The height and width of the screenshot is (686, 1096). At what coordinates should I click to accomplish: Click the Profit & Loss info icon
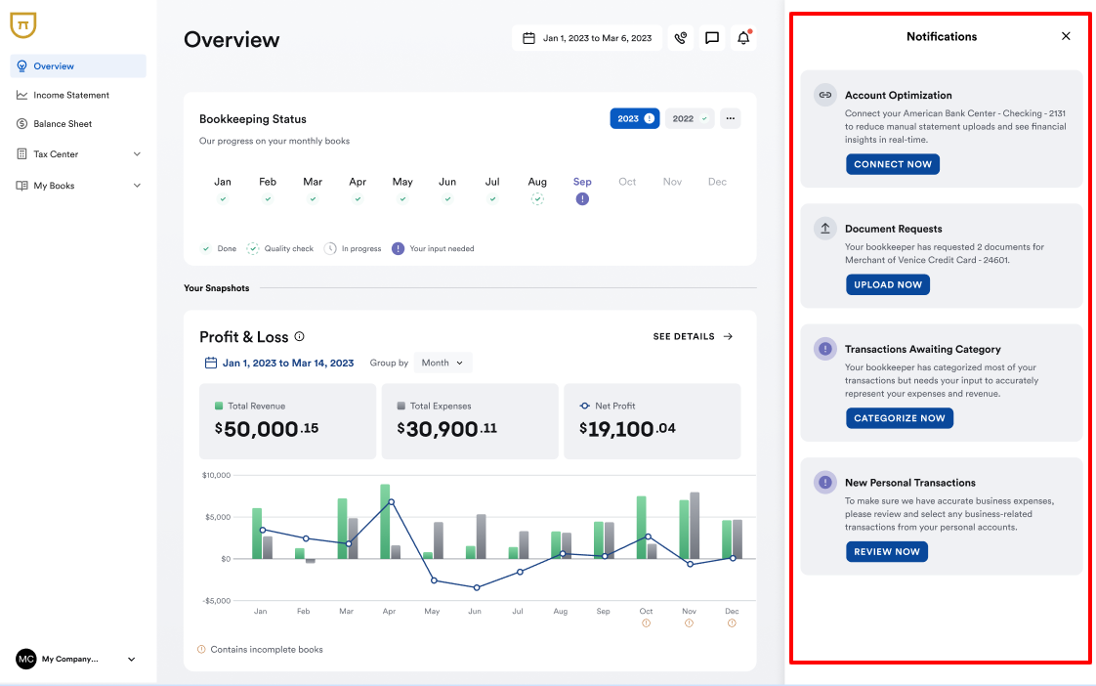click(x=300, y=337)
